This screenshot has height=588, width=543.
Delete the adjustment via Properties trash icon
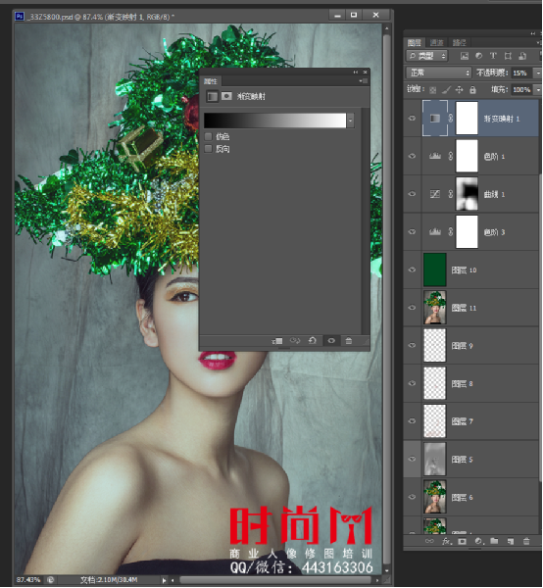(x=349, y=340)
